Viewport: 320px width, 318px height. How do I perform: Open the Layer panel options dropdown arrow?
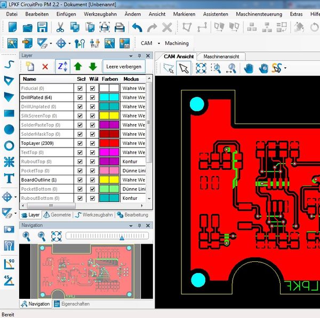click(x=131, y=56)
